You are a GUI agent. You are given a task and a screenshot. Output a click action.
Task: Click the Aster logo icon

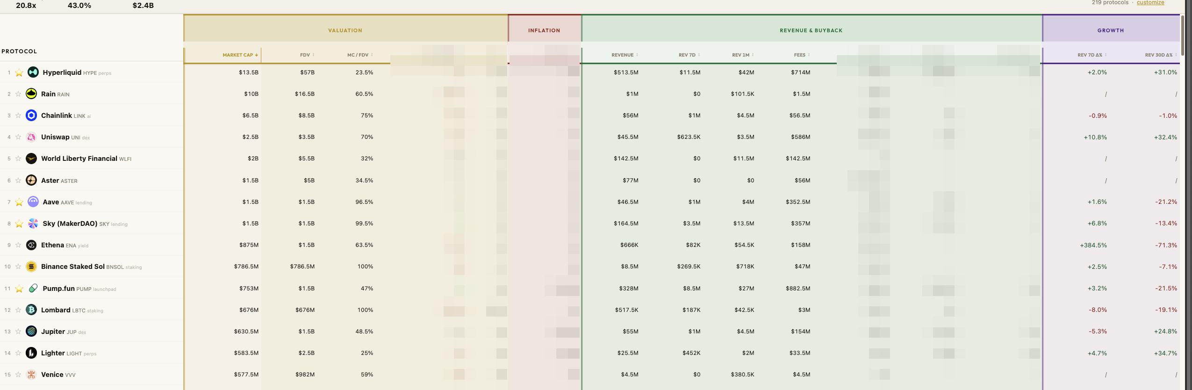(x=31, y=180)
